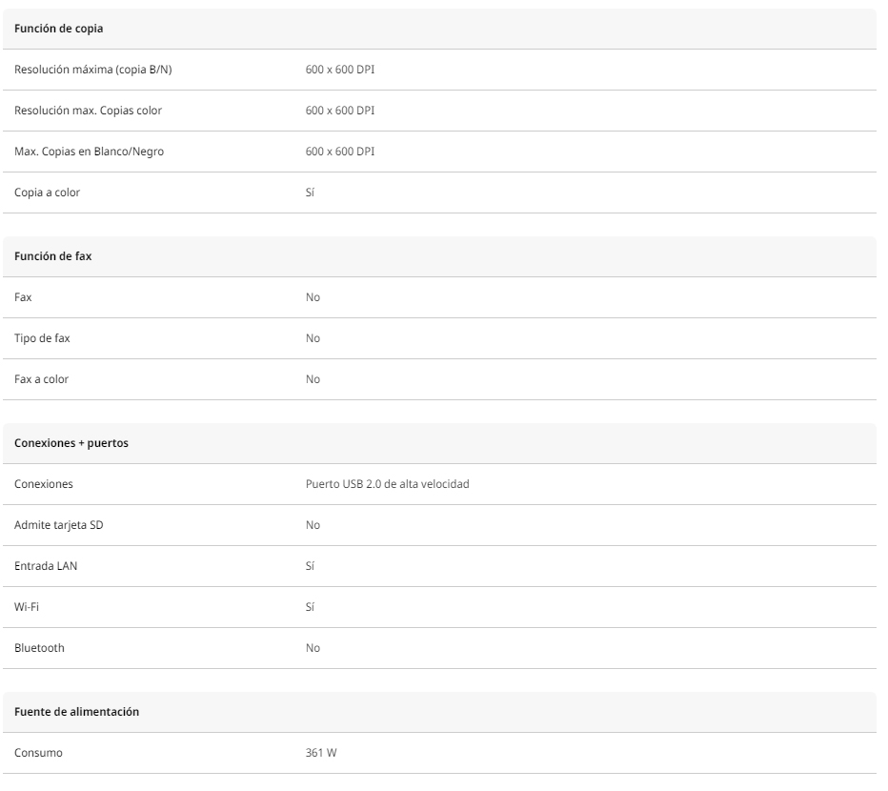The height and width of the screenshot is (791, 888).
Task: Click the 'Función de copia' section header
Action: (58, 29)
